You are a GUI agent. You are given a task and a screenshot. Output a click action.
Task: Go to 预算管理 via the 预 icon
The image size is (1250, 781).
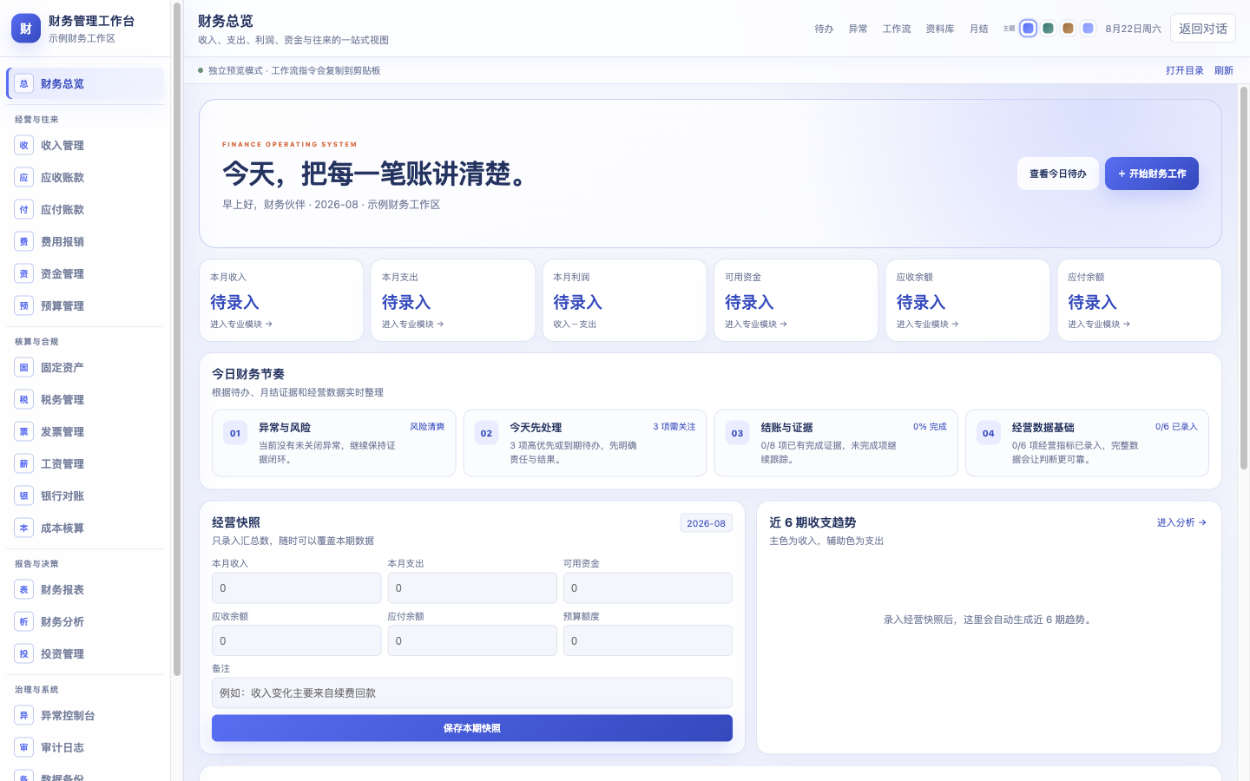[23, 306]
